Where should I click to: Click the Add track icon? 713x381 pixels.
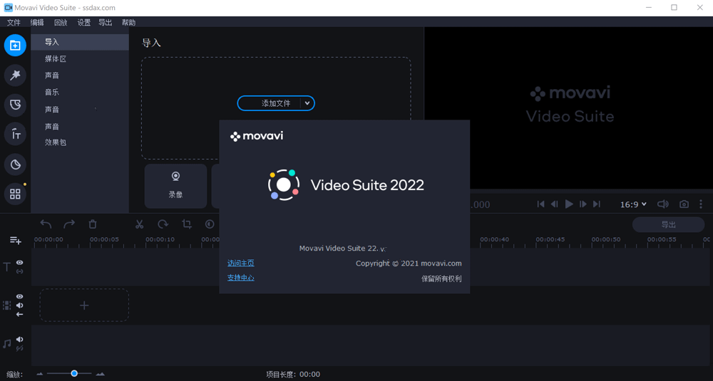(16, 240)
